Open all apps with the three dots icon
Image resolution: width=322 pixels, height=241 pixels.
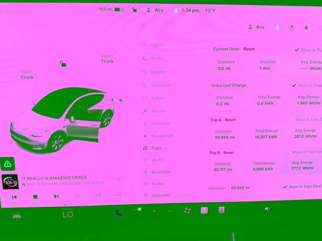point(170,211)
